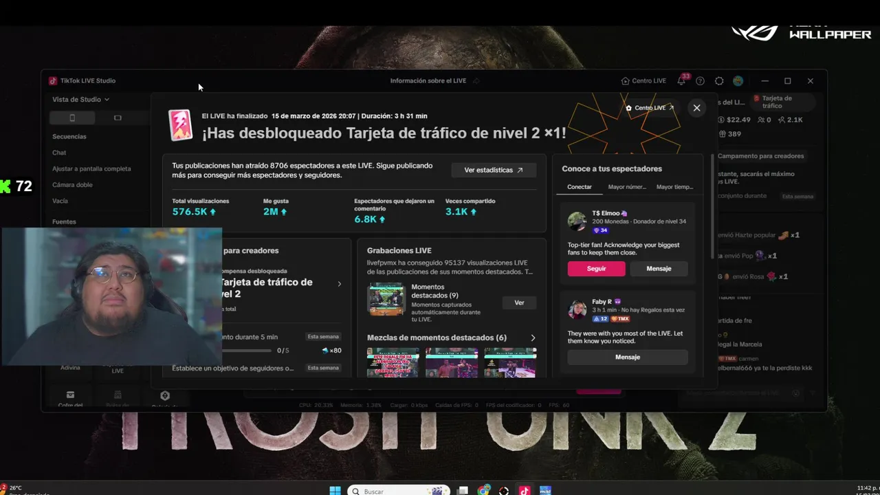Image resolution: width=880 pixels, height=495 pixels.
Task: Click the Ver button for Momentos destacados
Action: tap(519, 302)
